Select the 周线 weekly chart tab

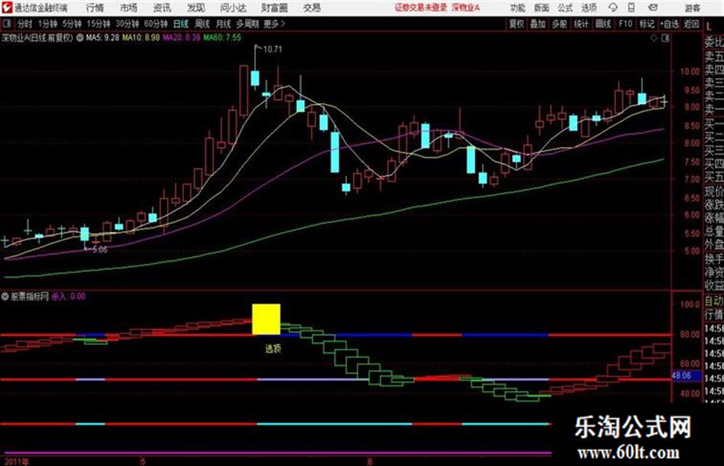202,24
